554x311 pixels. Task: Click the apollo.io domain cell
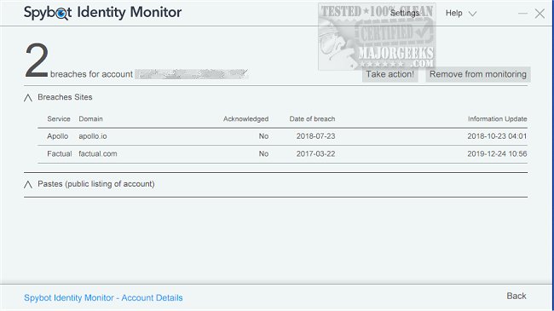pos(93,136)
